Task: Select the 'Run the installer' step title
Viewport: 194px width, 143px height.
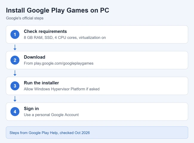Action: (41, 83)
